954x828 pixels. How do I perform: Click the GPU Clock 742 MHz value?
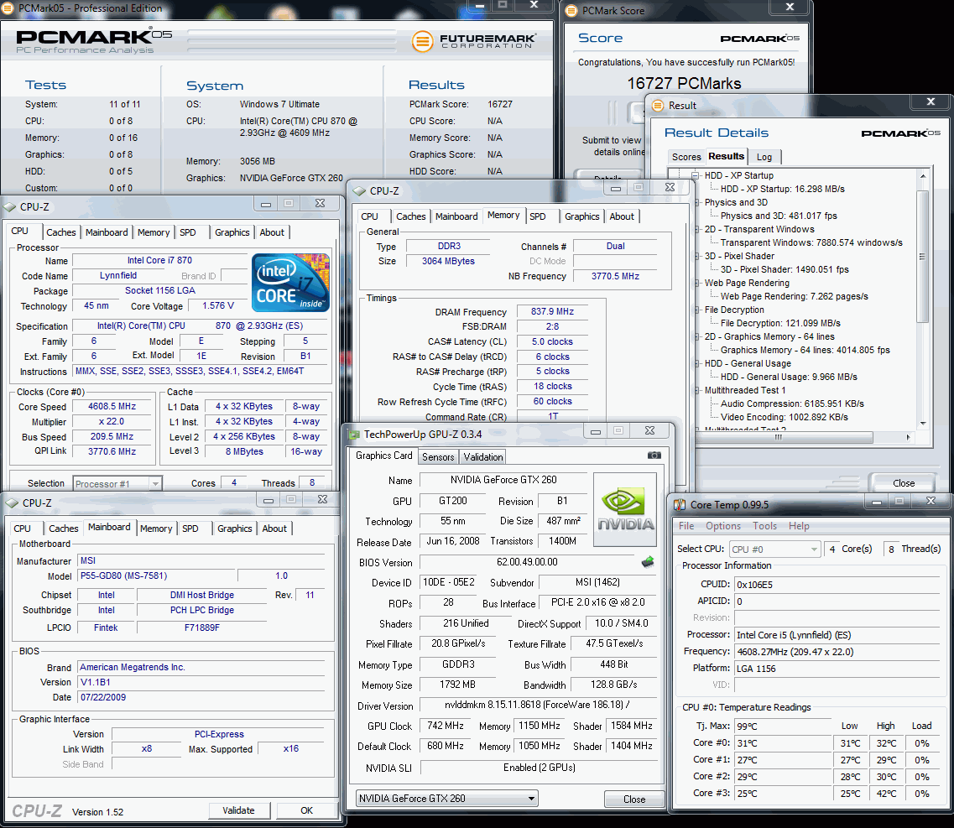point(446,726)
